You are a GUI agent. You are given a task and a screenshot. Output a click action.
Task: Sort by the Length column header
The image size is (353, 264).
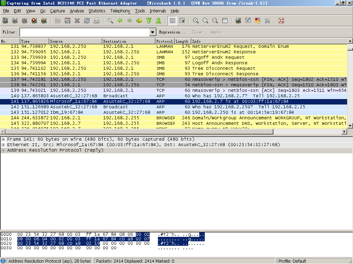183,41
